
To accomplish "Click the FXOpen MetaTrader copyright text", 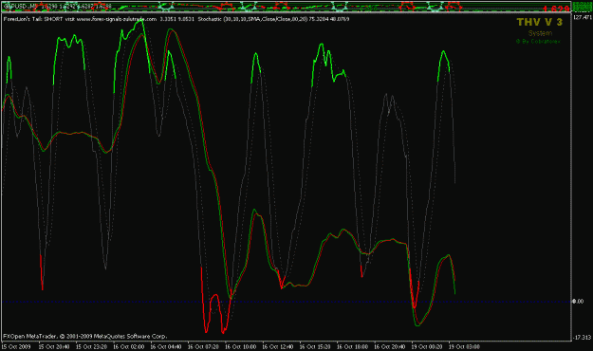I will point(84,336).
